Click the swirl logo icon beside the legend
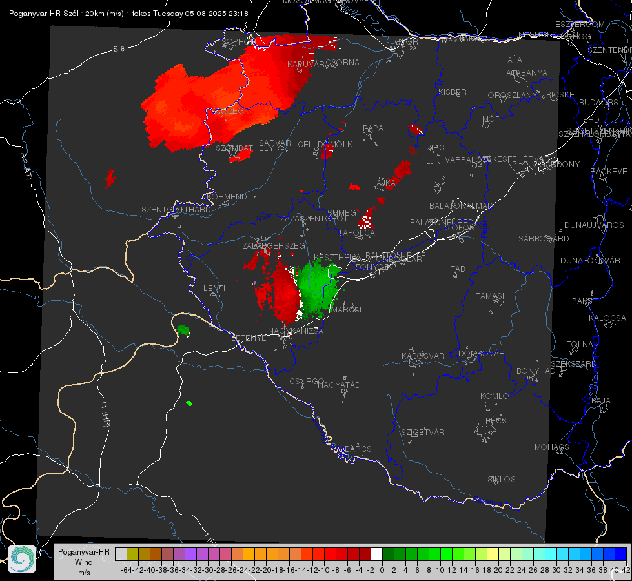632x581 pixels. pyautogui.click(x=22, y=559)
